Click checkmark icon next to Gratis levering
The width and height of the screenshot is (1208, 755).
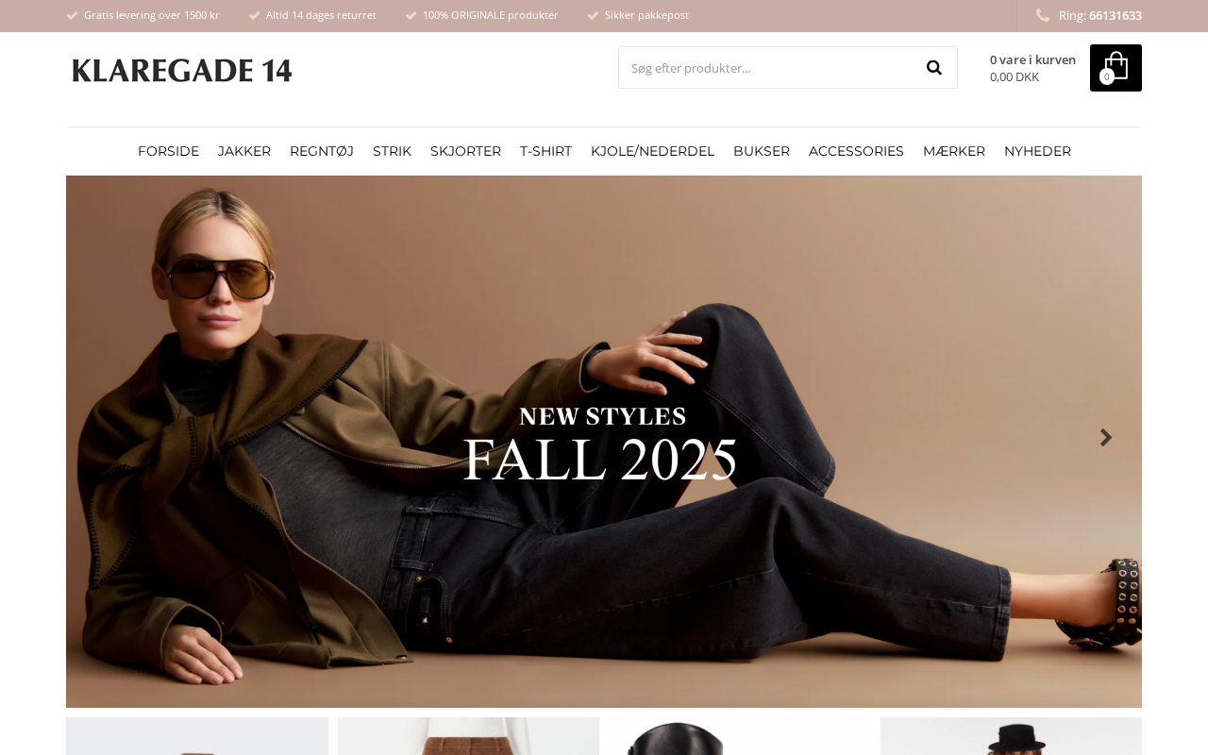(72, 15)
